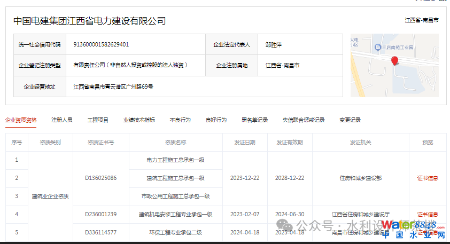The image size is (450, 244).
Task: Select the 电力工程施工总承包一级 qualification row
Action: pos(175,160)
